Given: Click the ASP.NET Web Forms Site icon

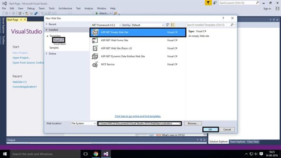Looking at the screenshot, I should pos(95,40).
